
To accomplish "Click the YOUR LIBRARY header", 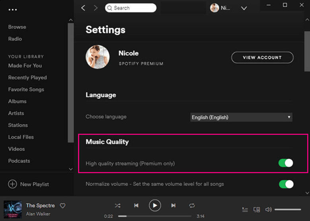I will point(26,57).
